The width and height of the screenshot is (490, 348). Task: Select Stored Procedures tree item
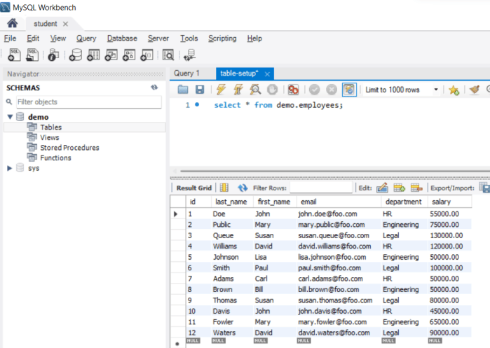pyautogui.click(x=69, y=148)
